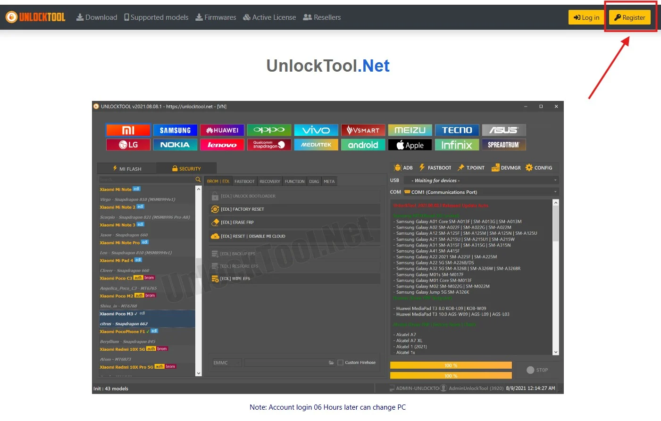Open the ADB bug icon tool
Screen dimensions: 661x421
pyautogui.click(x=403, y=168)
